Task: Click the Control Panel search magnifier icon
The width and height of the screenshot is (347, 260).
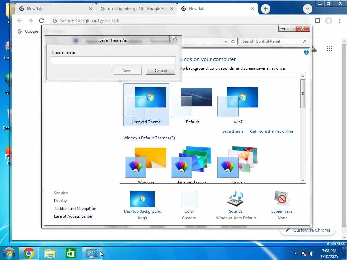Action: (305, 41)
